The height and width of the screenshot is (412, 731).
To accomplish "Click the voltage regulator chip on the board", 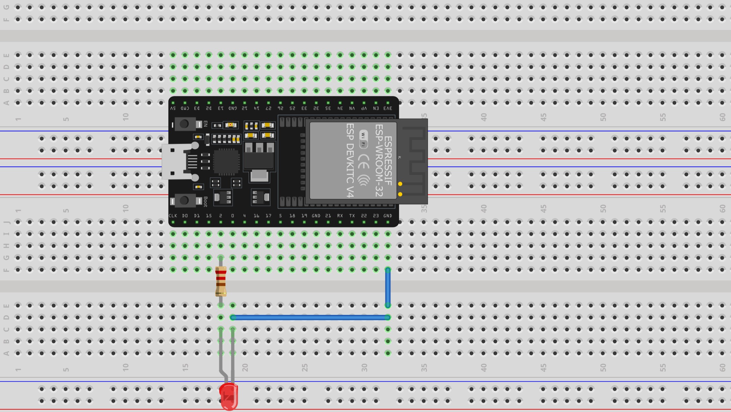I will click(x=259, y=161).
